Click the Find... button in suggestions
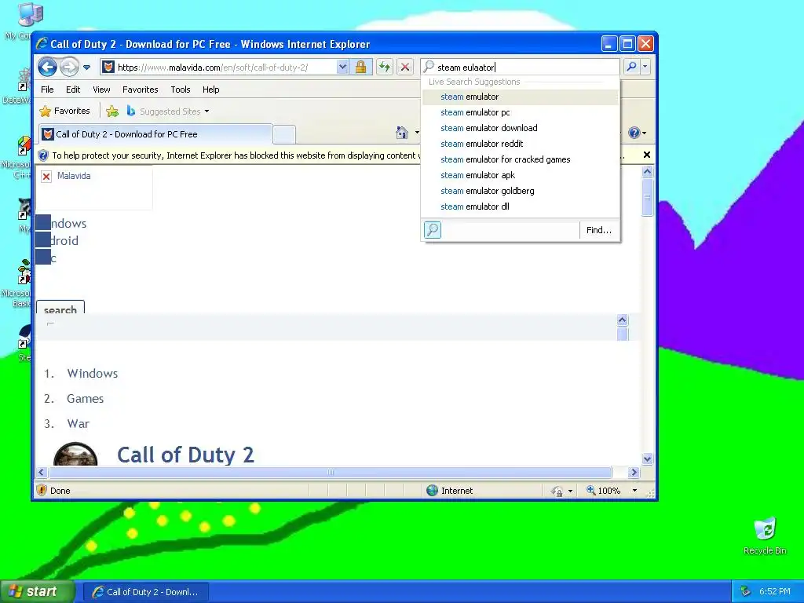804x603 pixels. tap(599, 230)
